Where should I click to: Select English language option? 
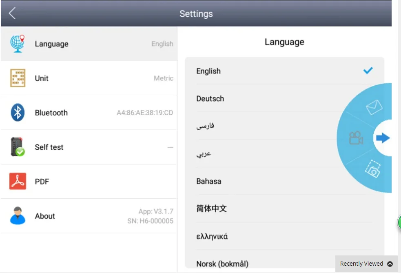[284, 71]
